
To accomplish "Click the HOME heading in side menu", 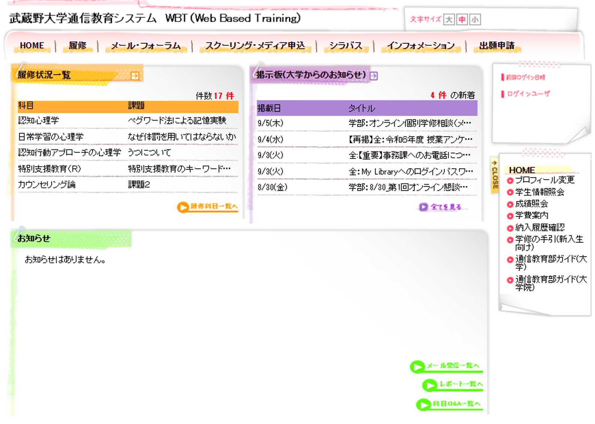I will pyautogui.click(x=522, y=170).
